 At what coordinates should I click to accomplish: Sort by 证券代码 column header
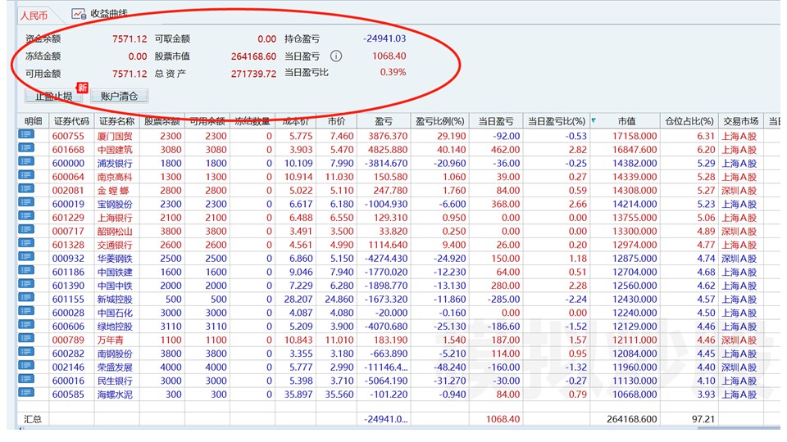coord(72,121)
